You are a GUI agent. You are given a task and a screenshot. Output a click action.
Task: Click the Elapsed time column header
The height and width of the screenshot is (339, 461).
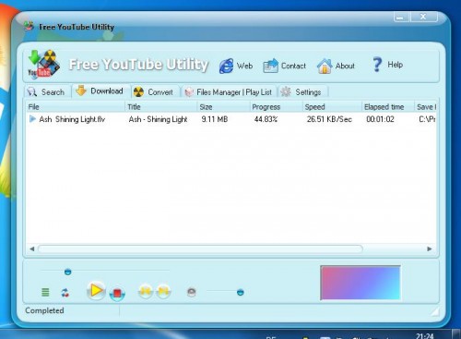click(388, 107)
